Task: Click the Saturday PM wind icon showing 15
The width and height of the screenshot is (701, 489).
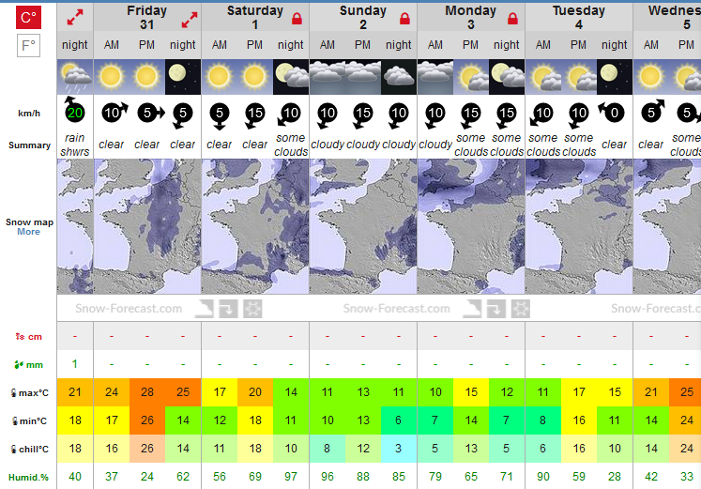Action: (x=254, y=115)
